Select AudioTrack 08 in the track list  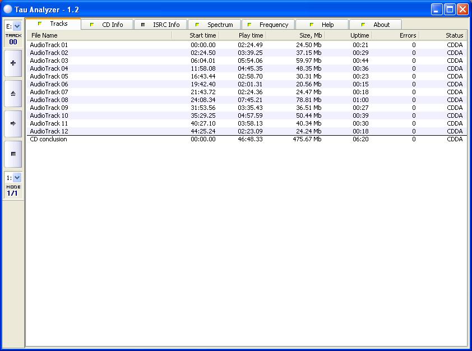pos(49,100)
